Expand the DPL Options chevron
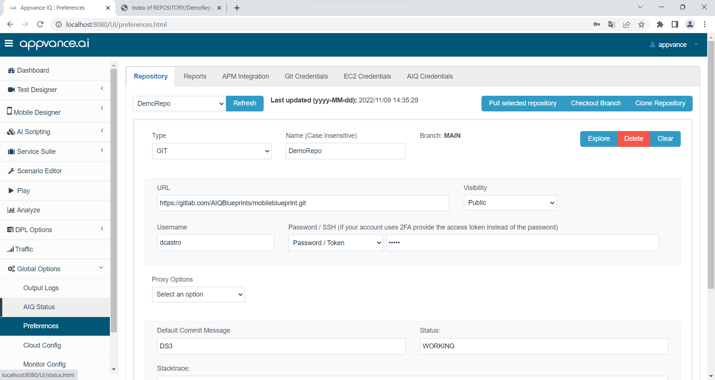Viewport: 715px width, 380px height. pos(102,229)
